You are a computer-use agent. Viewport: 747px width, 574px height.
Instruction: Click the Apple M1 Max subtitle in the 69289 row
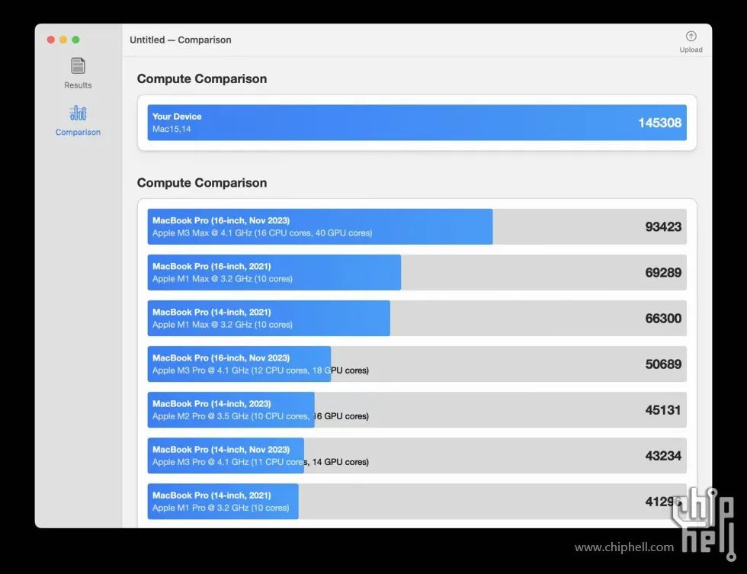(223, 279)
